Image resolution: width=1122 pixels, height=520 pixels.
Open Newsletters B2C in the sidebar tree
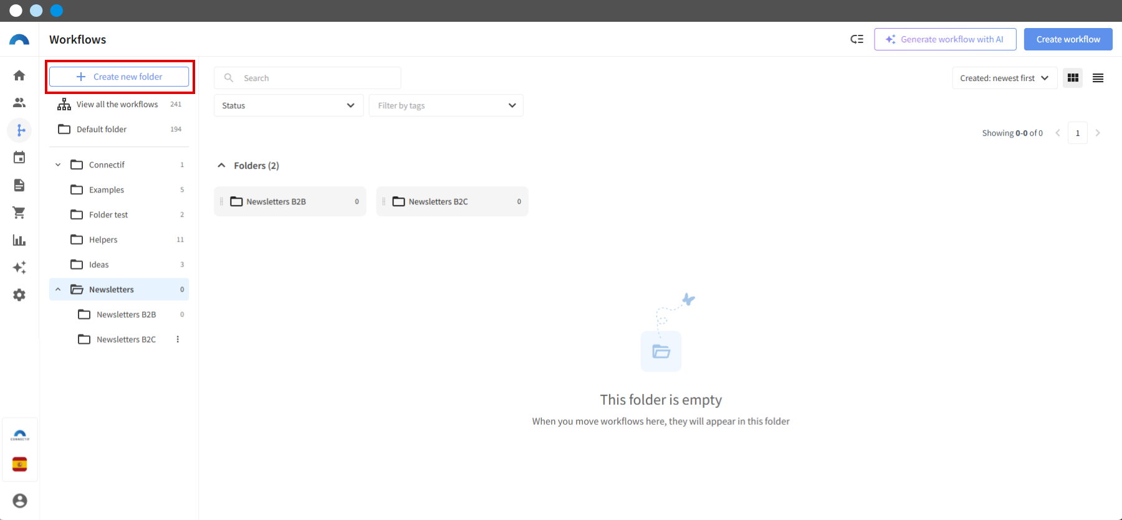tap(119, 339)
